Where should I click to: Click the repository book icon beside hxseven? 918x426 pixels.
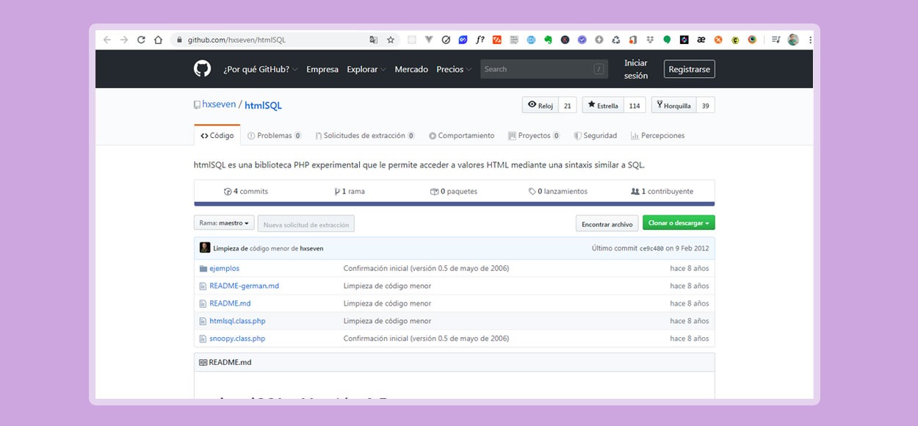pos(197,105)
